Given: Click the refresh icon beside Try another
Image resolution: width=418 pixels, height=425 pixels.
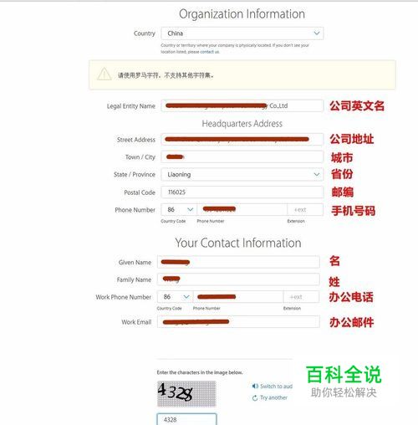Looking at the screenshot, I should pos(255,398).
